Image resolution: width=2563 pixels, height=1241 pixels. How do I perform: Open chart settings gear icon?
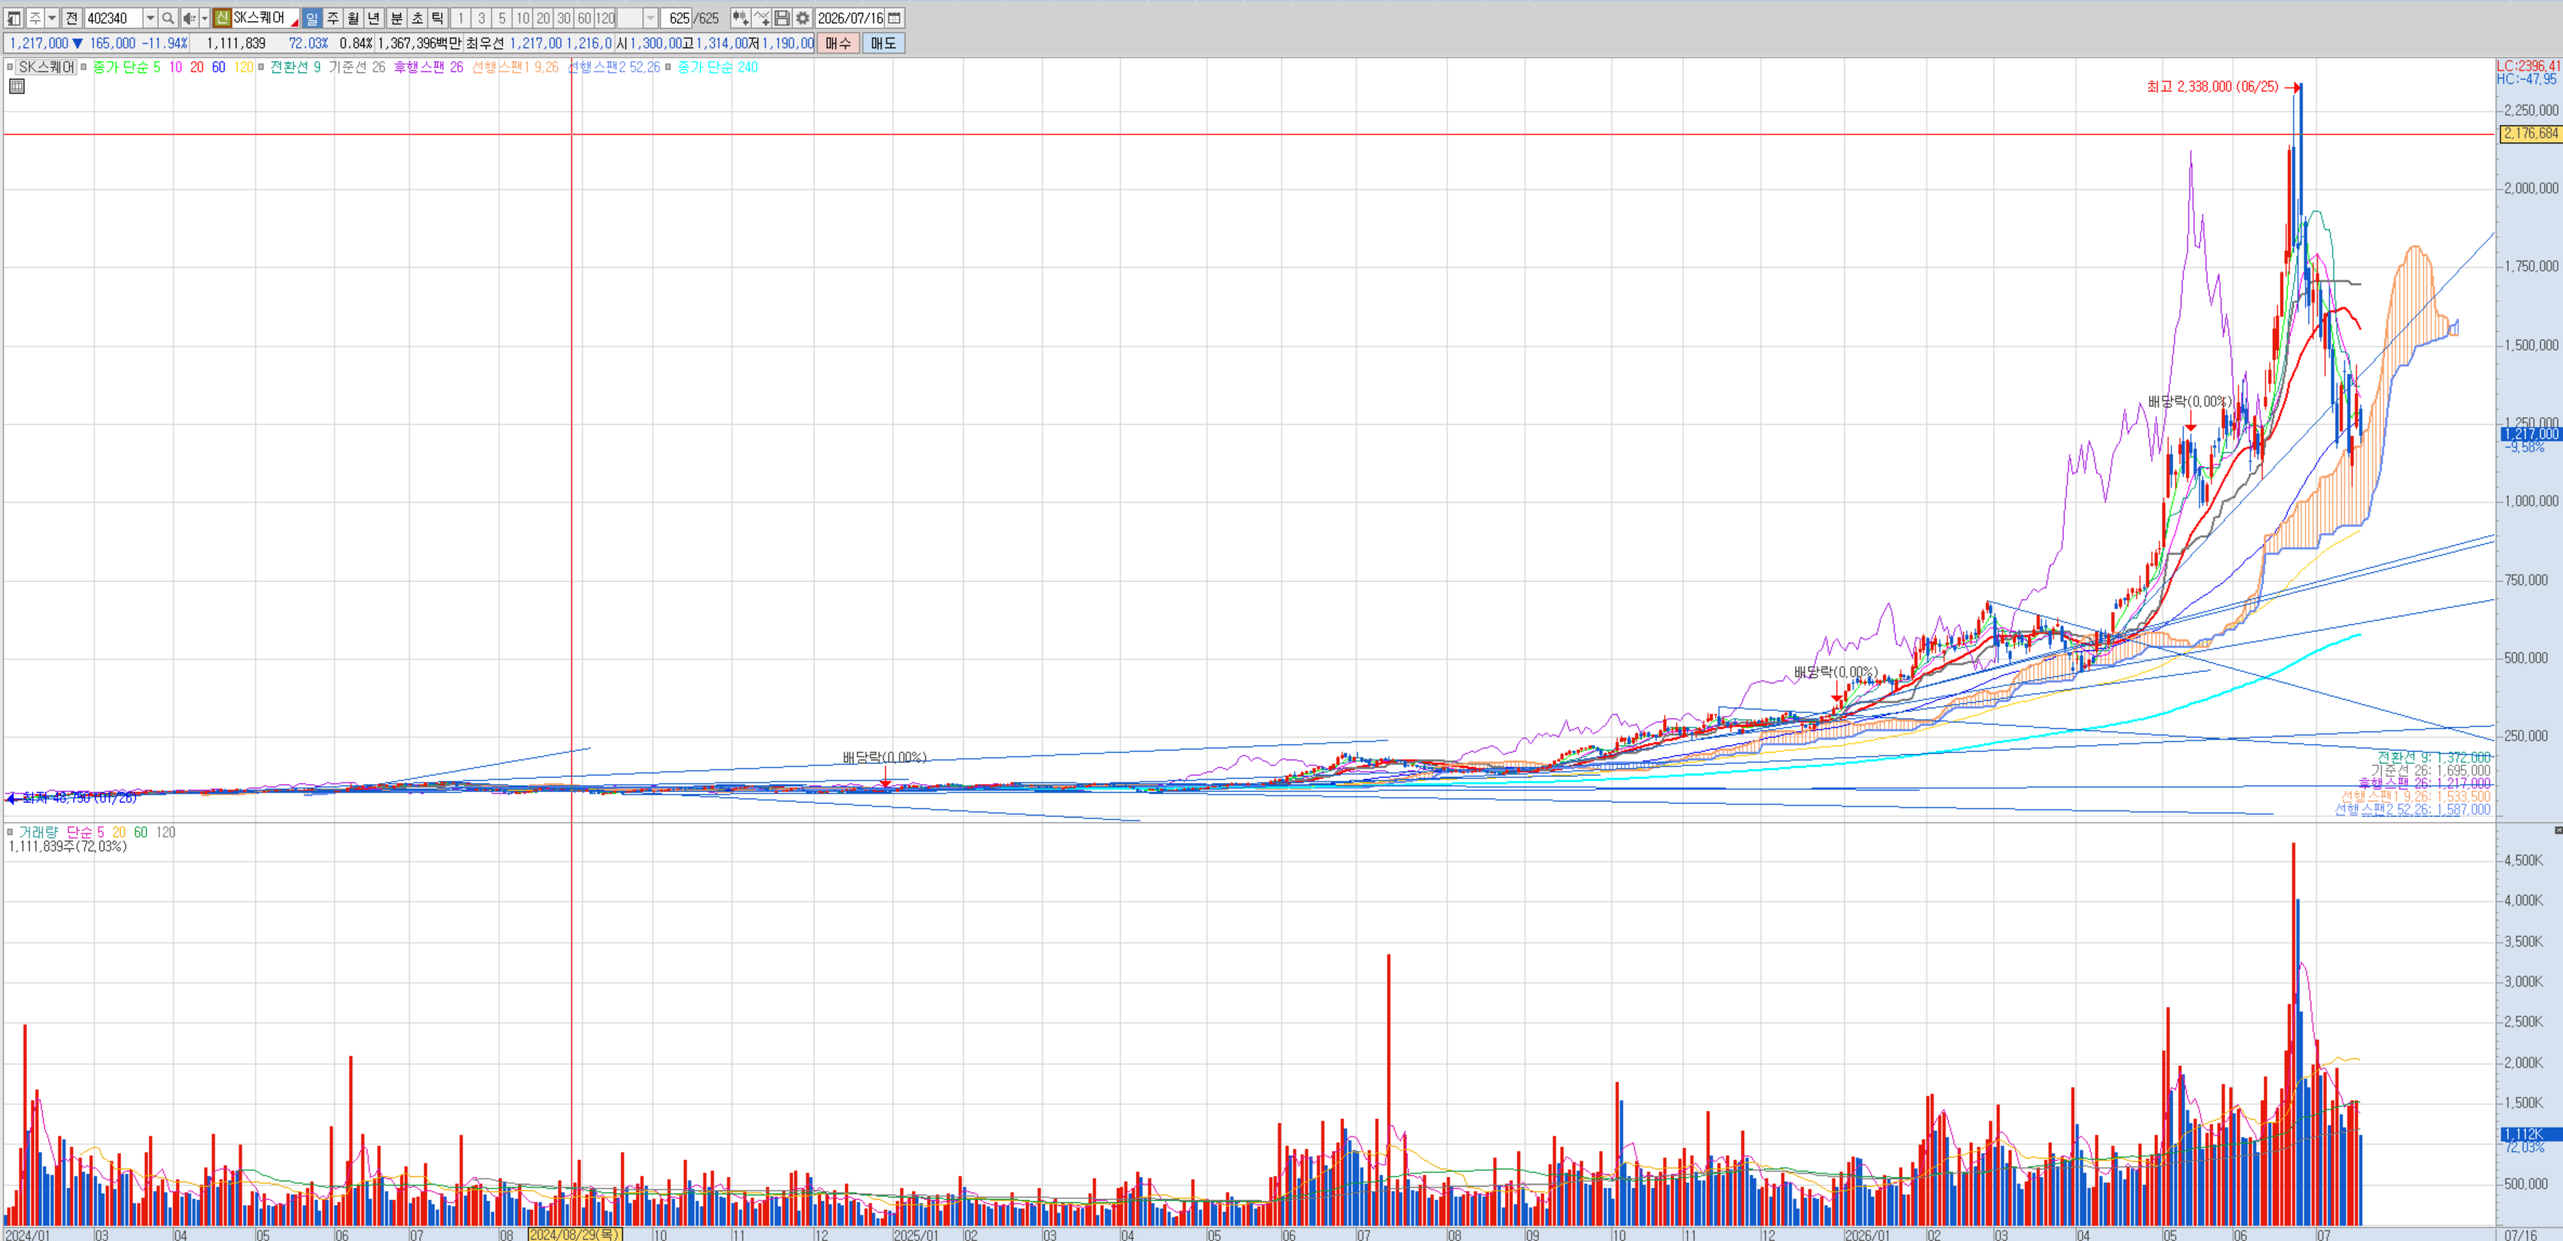click(803, 18)
